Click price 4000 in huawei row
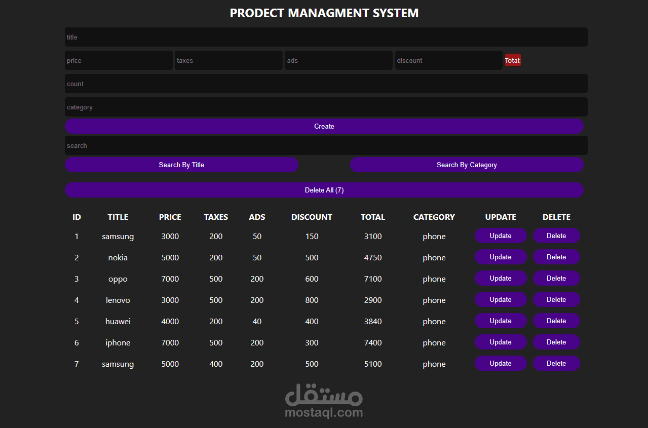Screen dimensions: 648x428 (170, 321)
